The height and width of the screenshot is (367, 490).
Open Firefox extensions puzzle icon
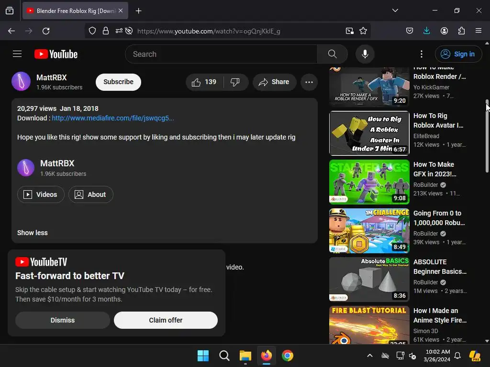tap(461, 31)
